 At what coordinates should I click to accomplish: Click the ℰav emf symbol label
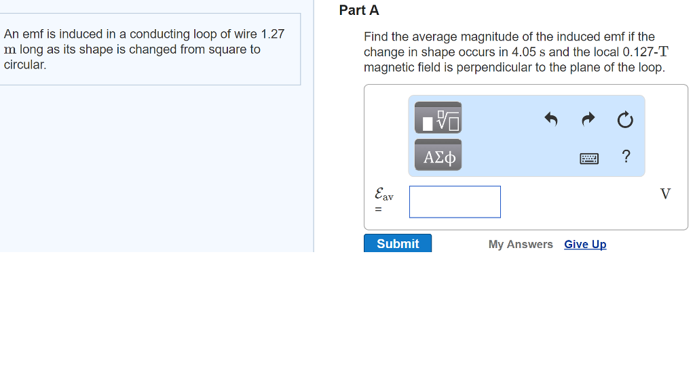[383, 195]
